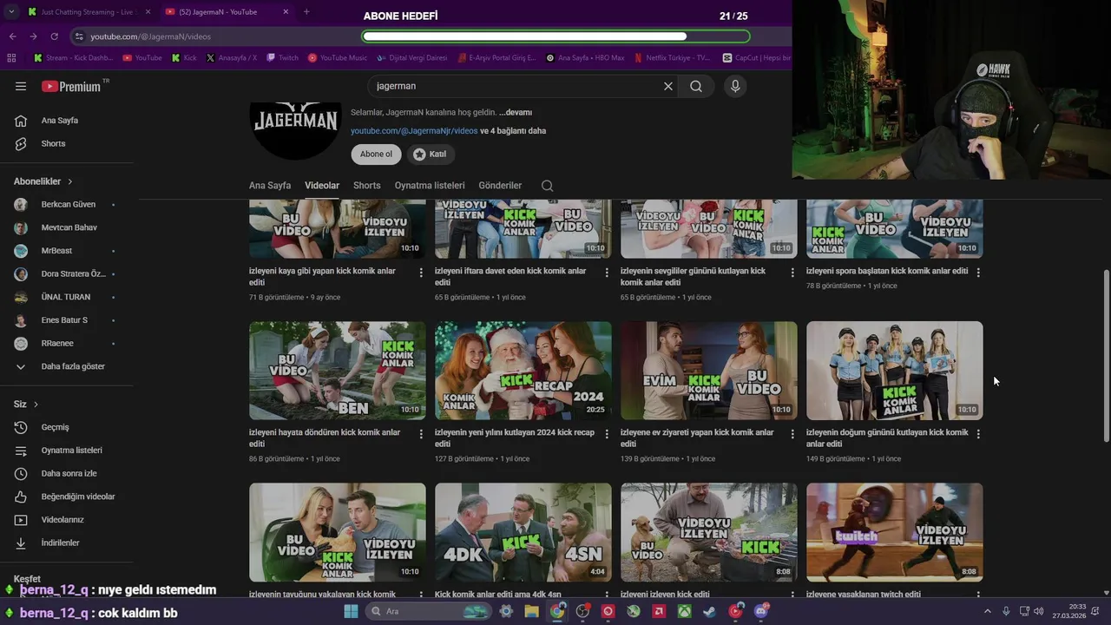This screenshot has height=625, width=1111.
Task: Click the Abone ol subscribe button
Action: (377, 154)
